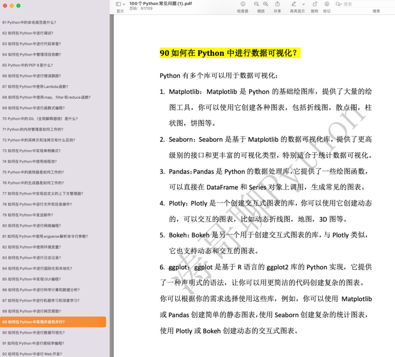Click the search magnifier icon
Image resolution: width=395 pixels, height=357 pixels.
(338, 4)
